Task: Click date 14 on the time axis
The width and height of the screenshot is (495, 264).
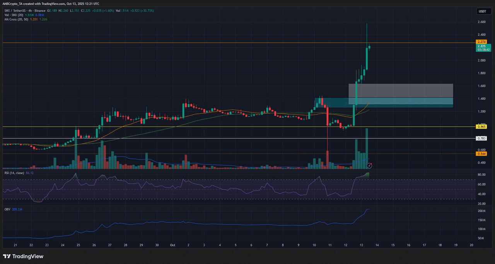Action: [377, 245]
